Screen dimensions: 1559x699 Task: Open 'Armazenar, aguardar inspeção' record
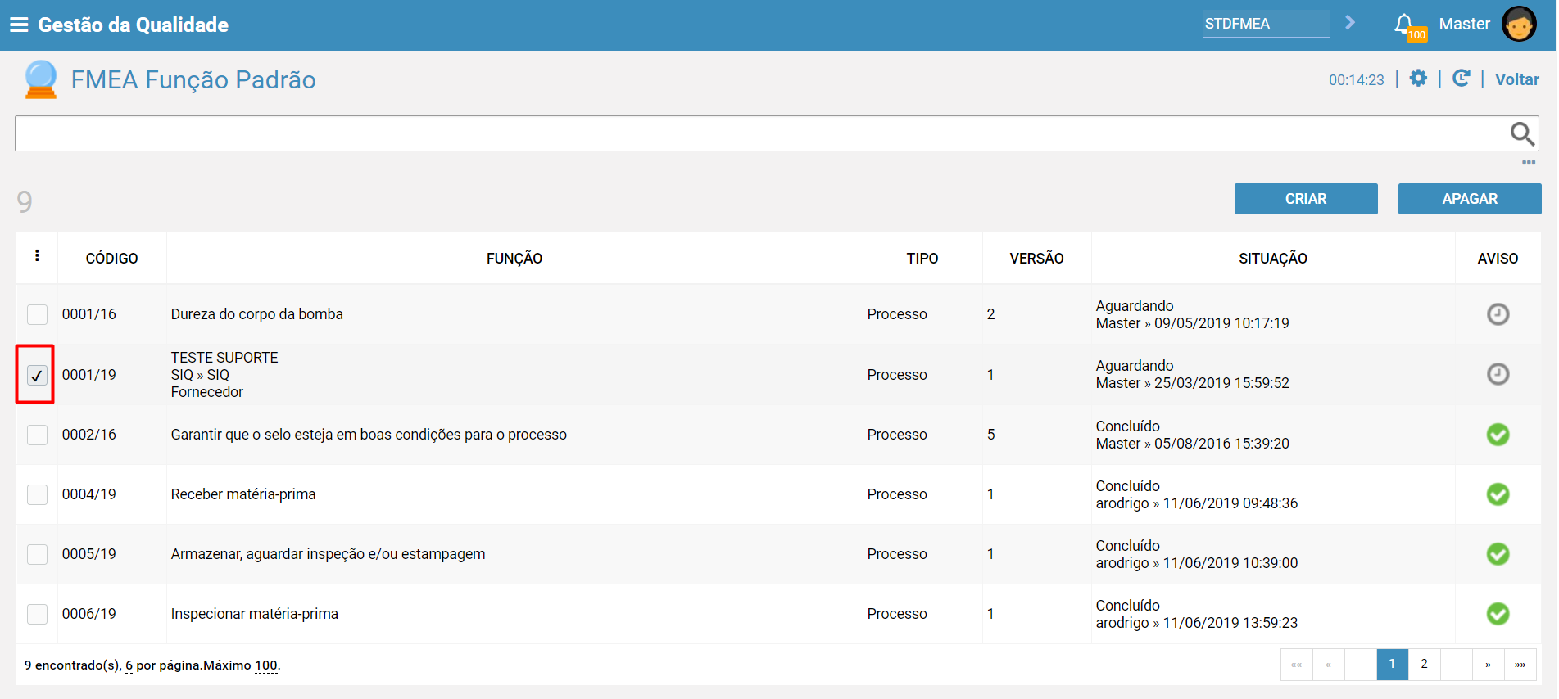[x=328, y=554]
